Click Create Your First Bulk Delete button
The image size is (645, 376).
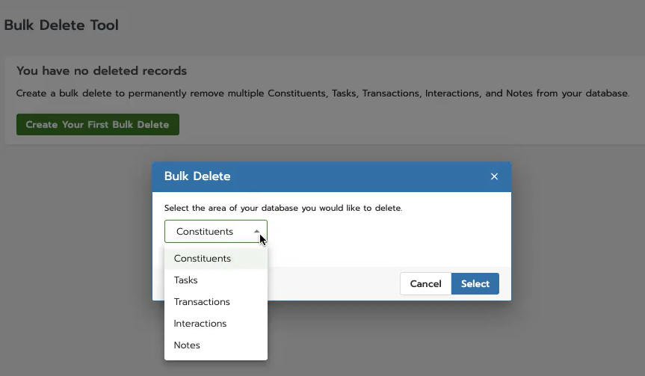[98, 125]
